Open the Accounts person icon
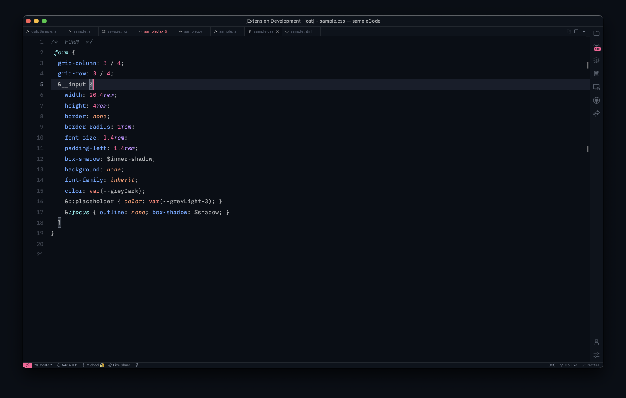This screenshot has width=626, height=398. pyautogui.click(x=597, y=342)
